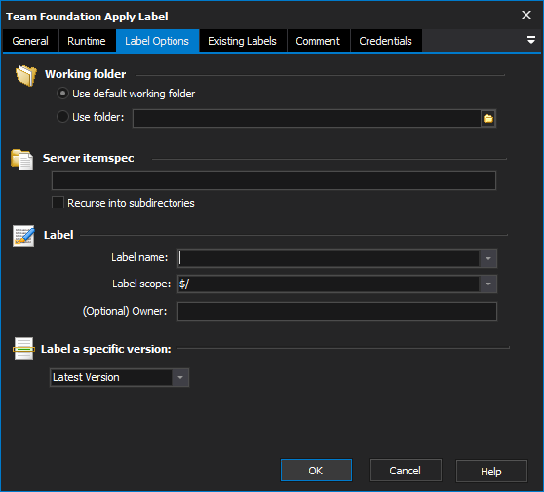
Task: Go to the Credentials tab
Action: tap(385, 41)
